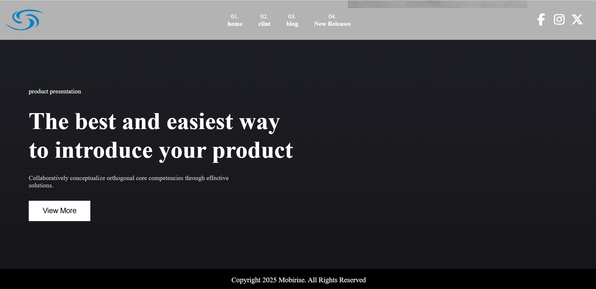Click the "03." number above blog
The width and height of the screenshot is (596, 289).
tap(292, 17)
